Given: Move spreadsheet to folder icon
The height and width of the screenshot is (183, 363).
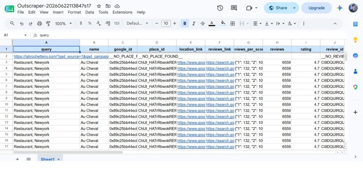Looking at the screenshot, I should pyautogui.click(x=108, y=6).
